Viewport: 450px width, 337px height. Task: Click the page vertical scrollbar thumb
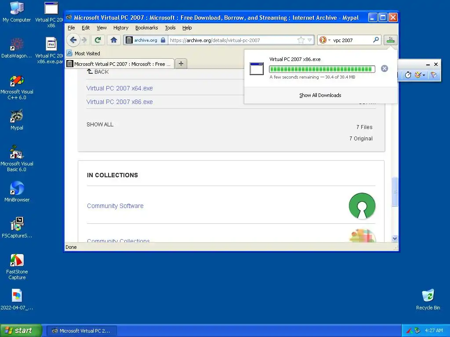click(395, 191)
